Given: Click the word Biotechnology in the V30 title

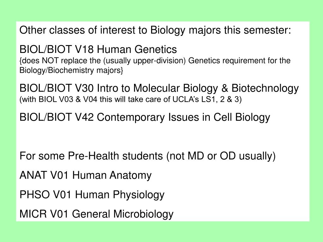Looking at the screenshot, I should [x=265, y=88].
